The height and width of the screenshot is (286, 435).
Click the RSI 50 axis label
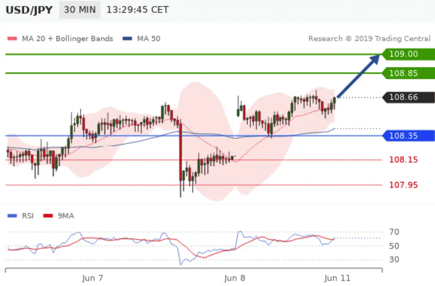point(394,246)
